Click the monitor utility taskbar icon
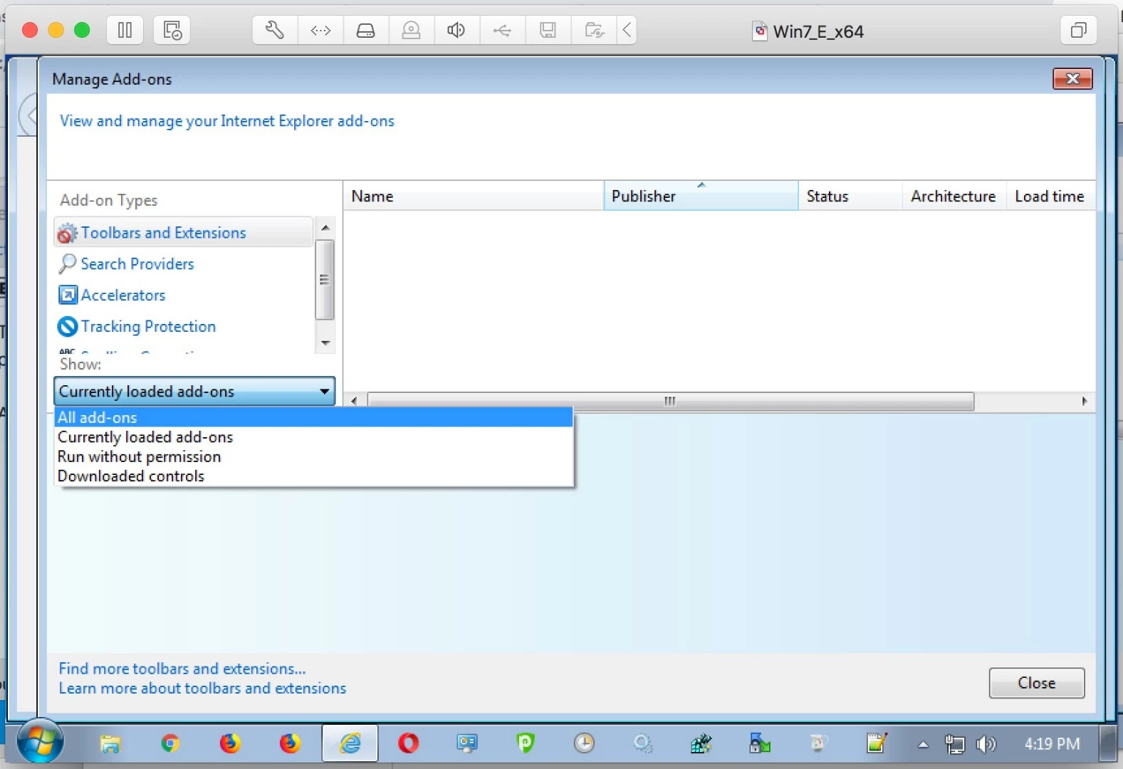This screenshot has width=1123, height=769. pyautogui.click(x=467, y=744)
